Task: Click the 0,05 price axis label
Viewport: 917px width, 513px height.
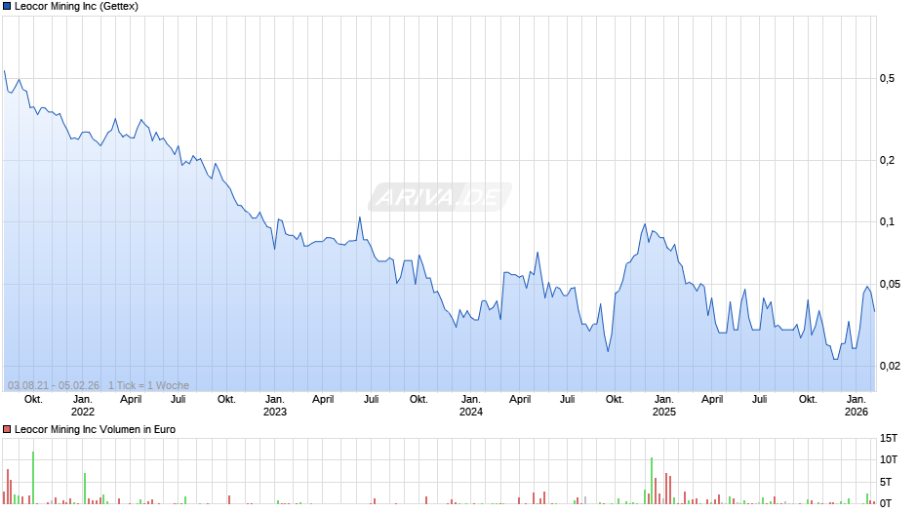Action: click(890, 284)
